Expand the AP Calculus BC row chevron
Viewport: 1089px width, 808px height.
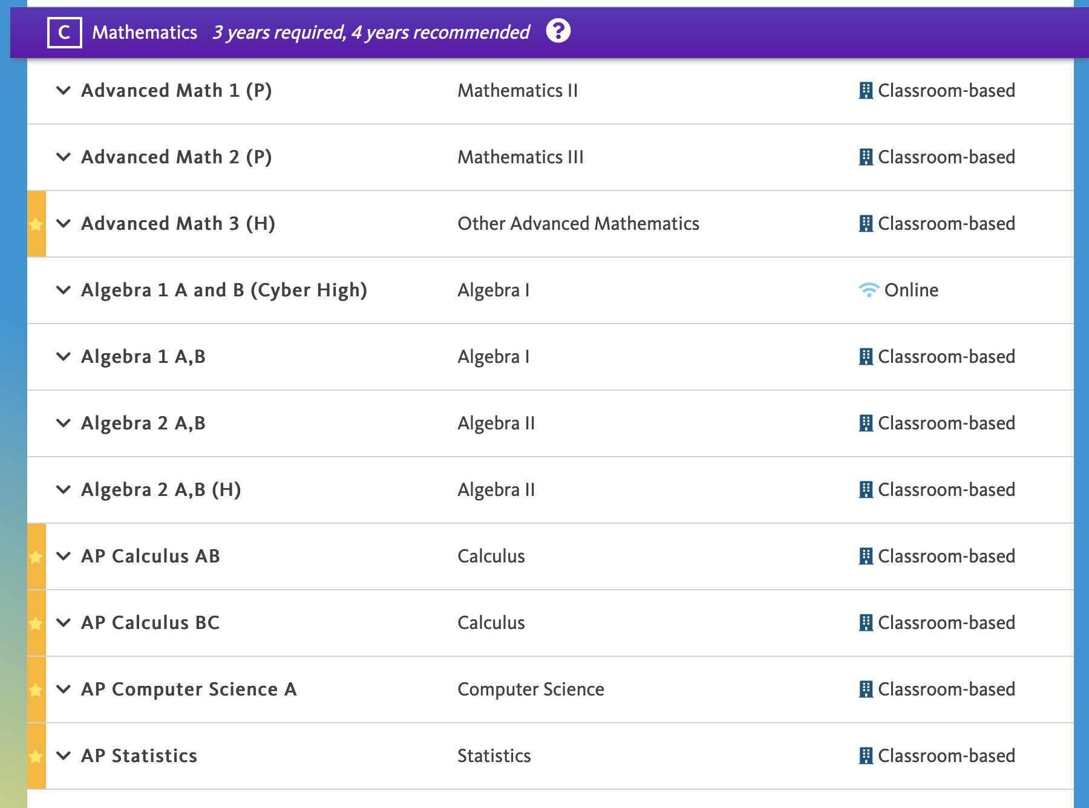coord(64,623)
